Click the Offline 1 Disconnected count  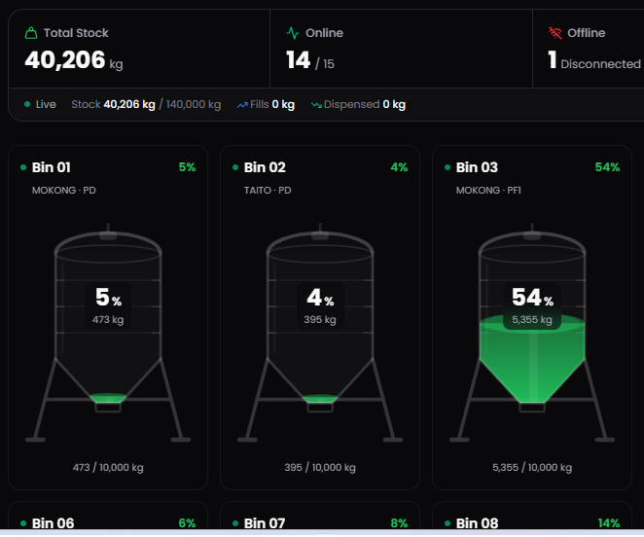pos(594,61)
